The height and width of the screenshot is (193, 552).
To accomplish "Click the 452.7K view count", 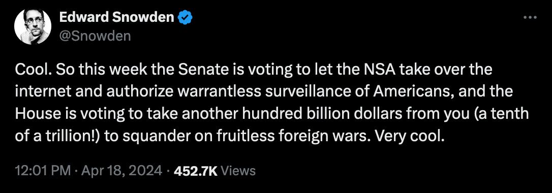I will (x=195, y=171).
